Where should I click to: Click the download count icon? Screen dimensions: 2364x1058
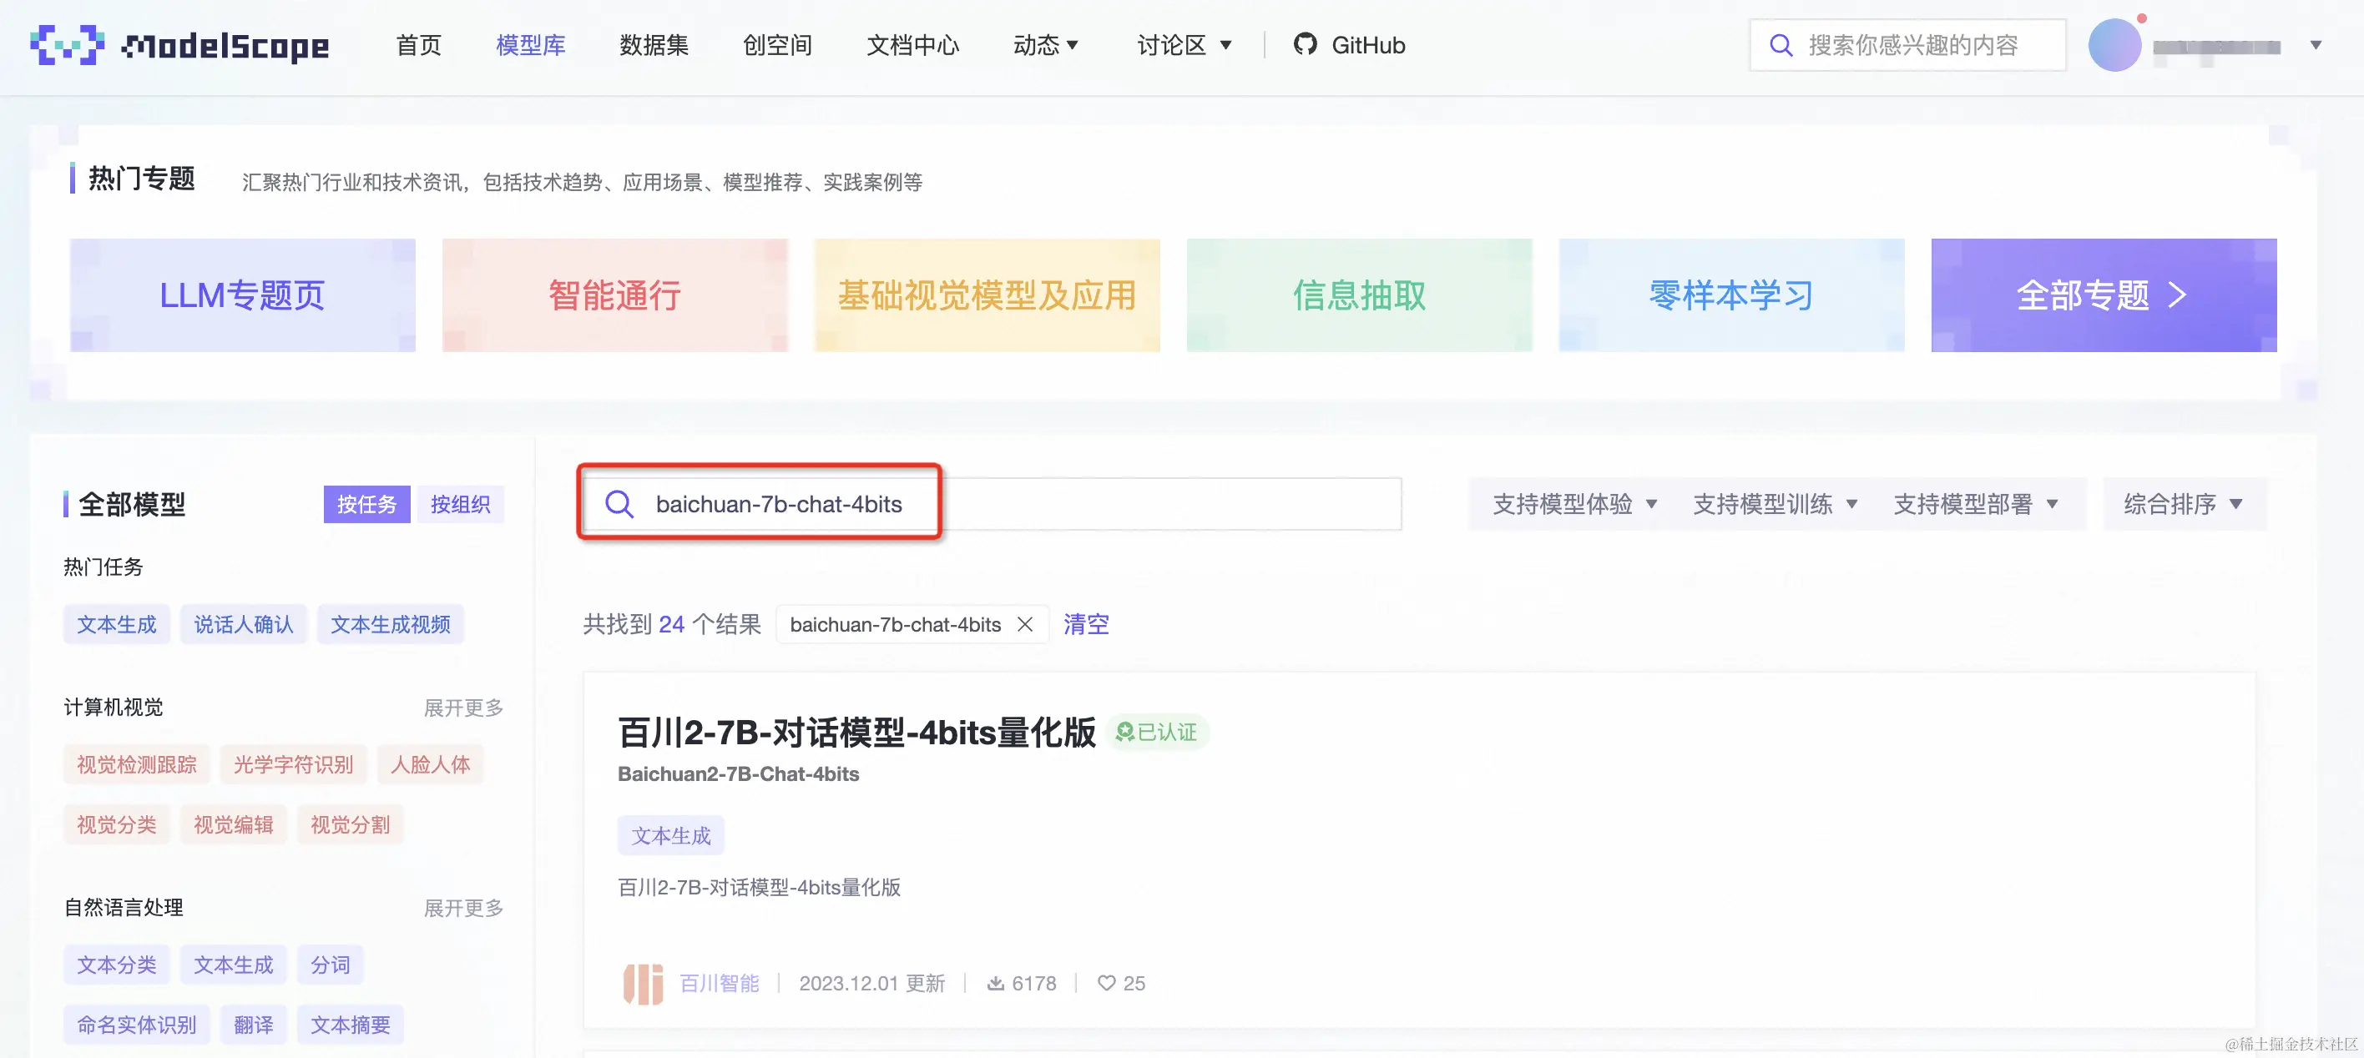(x=995, y=983)
